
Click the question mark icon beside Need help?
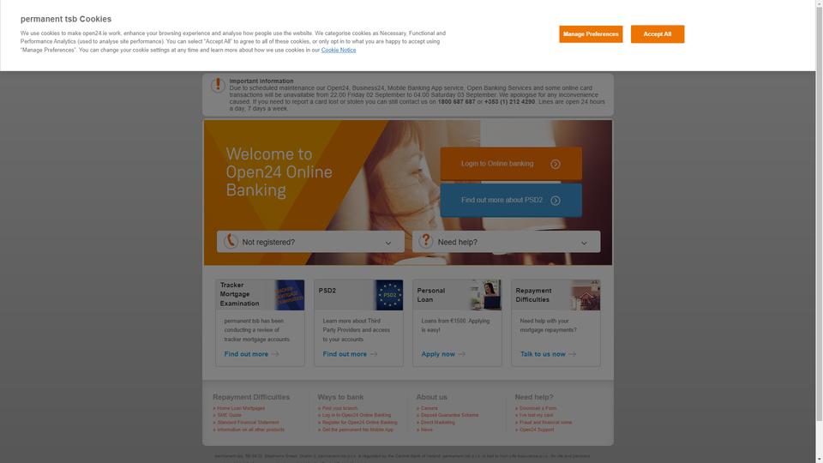pos(426,241)
